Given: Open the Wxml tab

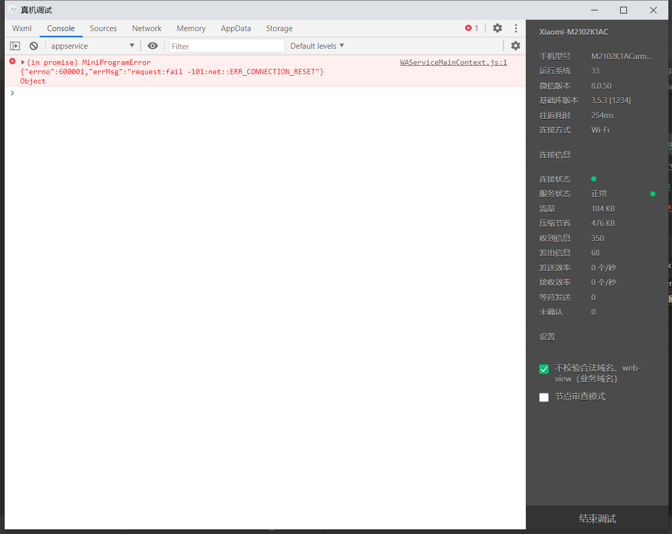Looking at the screenshot, I should pos(22,29).
